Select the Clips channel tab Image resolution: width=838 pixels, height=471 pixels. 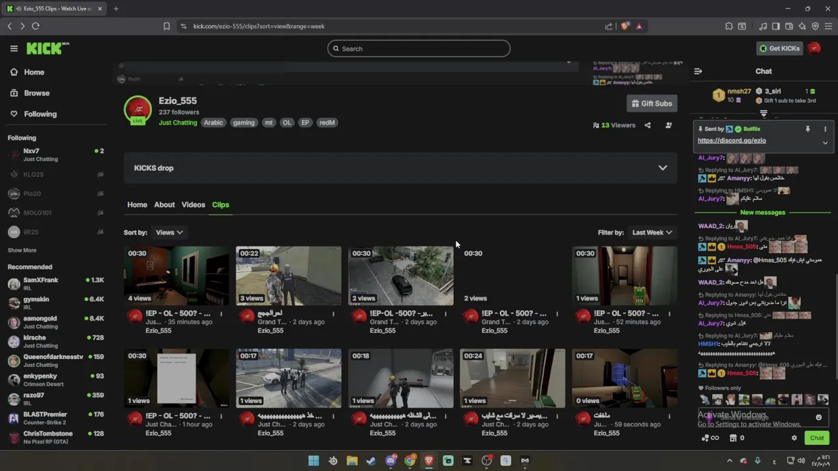tap(221, 205)
